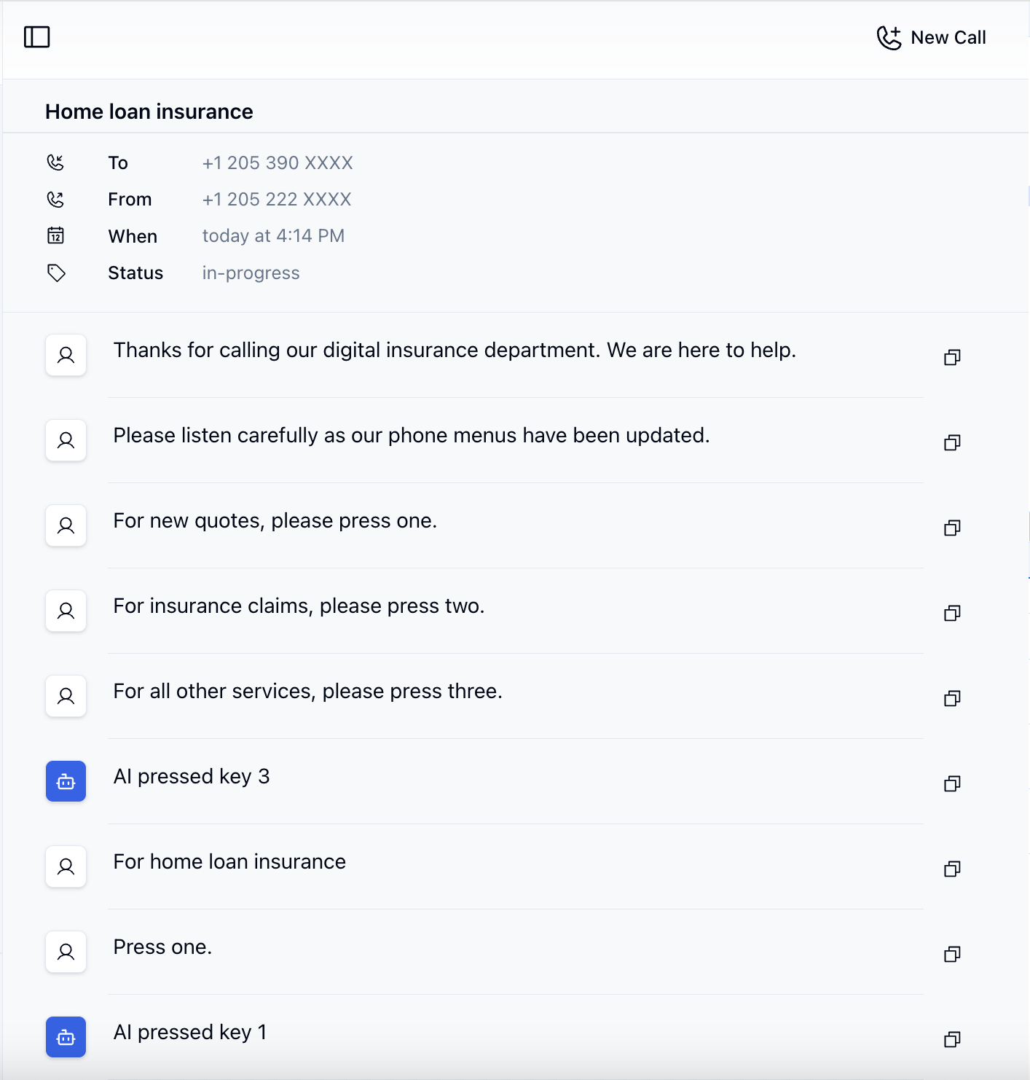Click the AI bot avatar for key 3
The width and height of the screenshot is (1030, 1080).
point(66,781)
